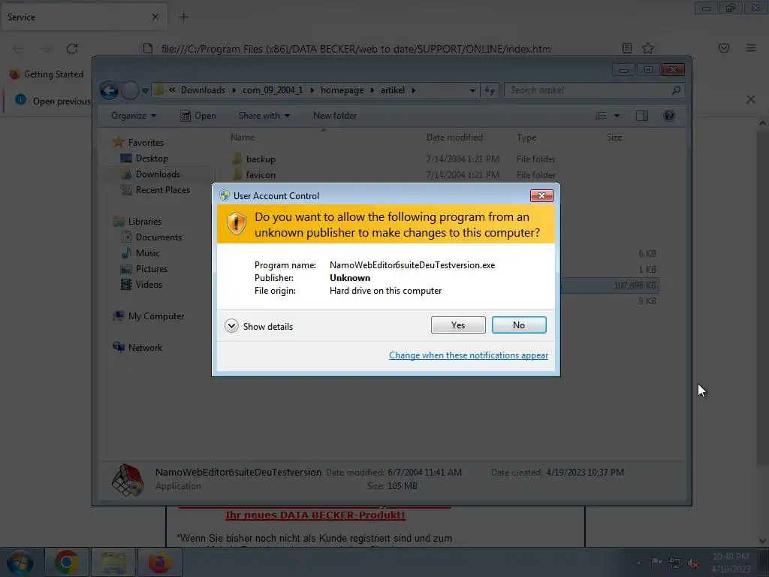Launch Chrome from the taskbar
769x577 pixels.
66,562
